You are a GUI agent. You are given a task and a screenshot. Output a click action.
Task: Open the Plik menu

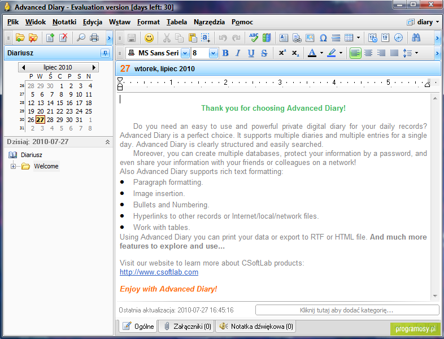click(13, 22)
